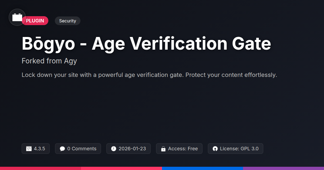Click the Bōgyo - Age Verification Gate title
The image size is (324, 170).
[146, 44]
